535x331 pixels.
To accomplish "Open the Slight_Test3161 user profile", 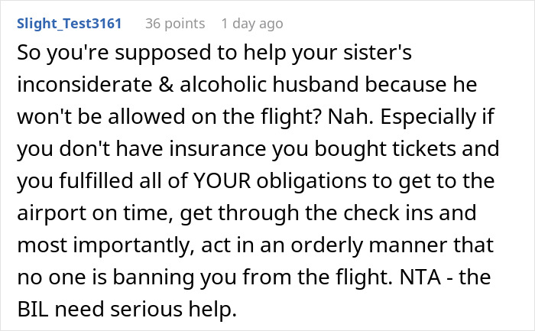I will tap(67, 23).
